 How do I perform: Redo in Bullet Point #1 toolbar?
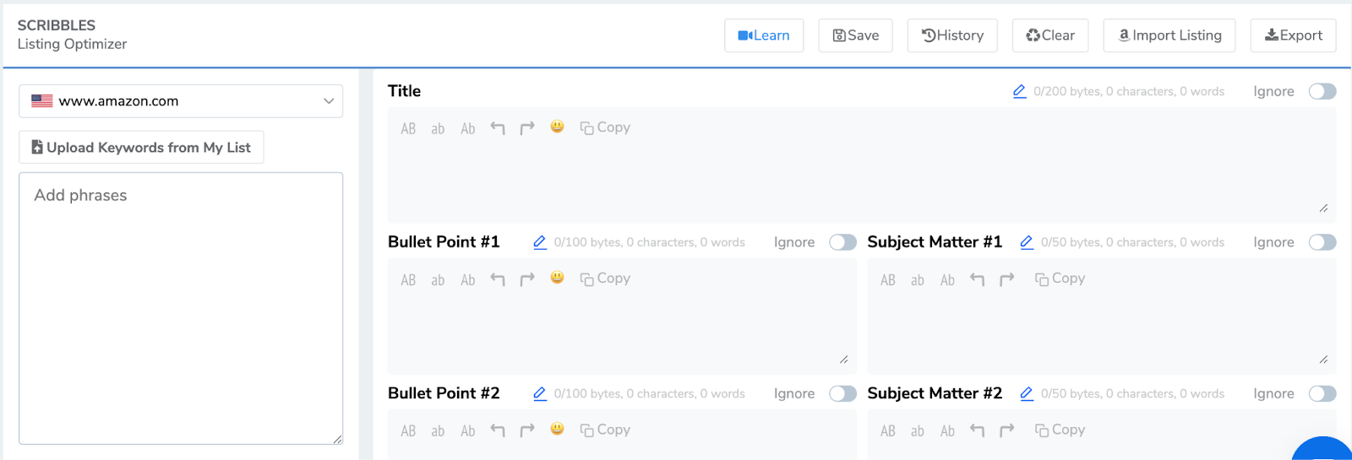tap(527, 279)
